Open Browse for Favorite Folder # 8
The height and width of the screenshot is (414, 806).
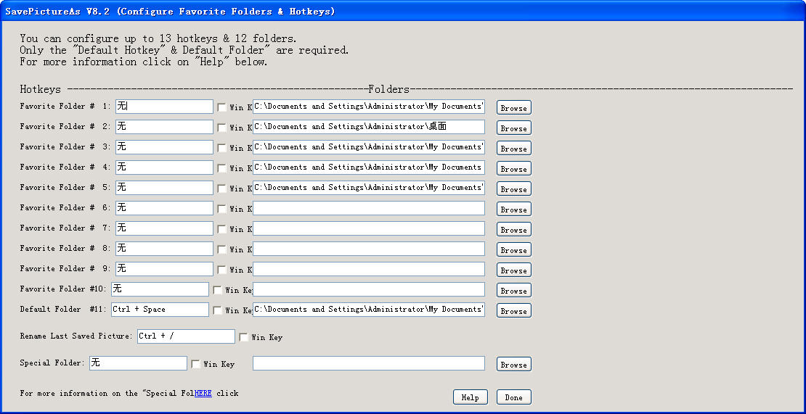(x=513, y=249)
